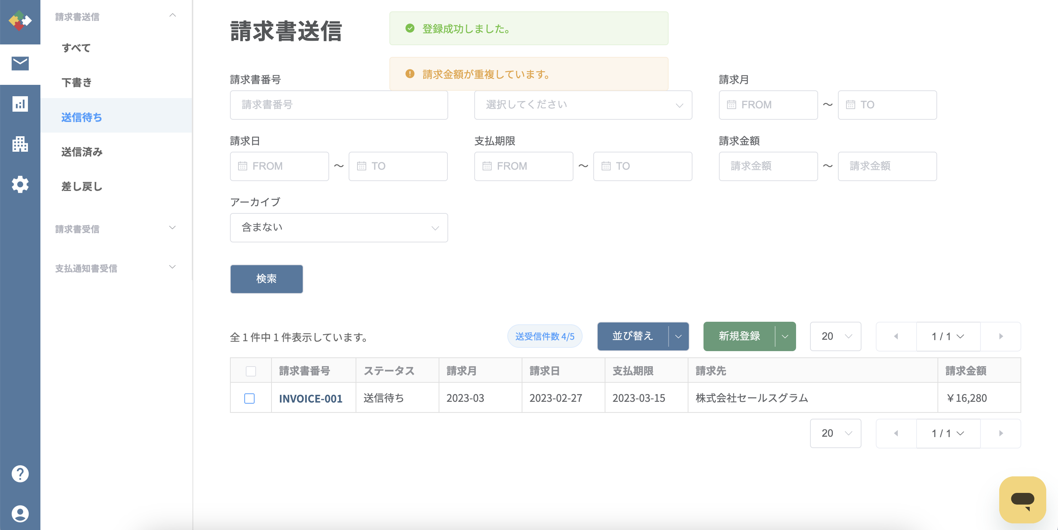Click the calendar icon in 請求月 TO
The width and height of the screenshot is (1058, 530).
point(850,105)
